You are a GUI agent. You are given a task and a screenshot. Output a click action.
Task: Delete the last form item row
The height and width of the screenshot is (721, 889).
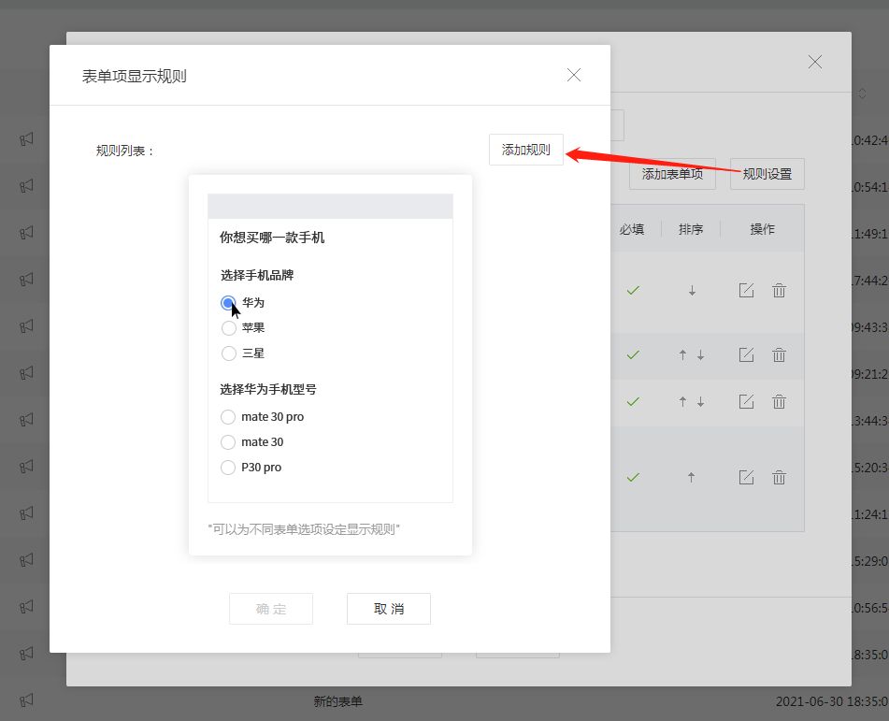pos(779,478)
